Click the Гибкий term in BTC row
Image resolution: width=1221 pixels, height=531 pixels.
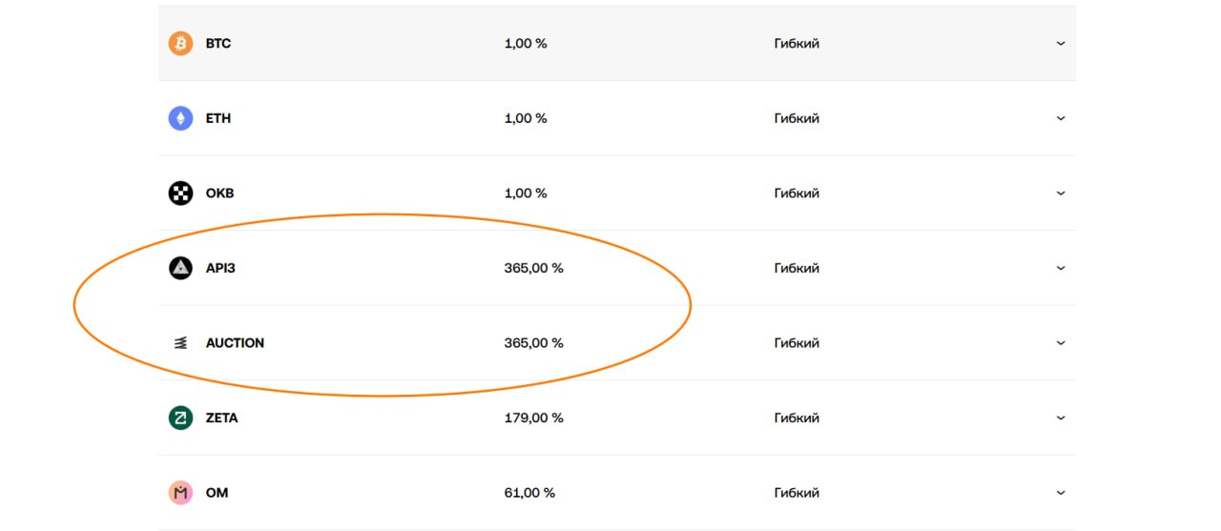[797, 44]
